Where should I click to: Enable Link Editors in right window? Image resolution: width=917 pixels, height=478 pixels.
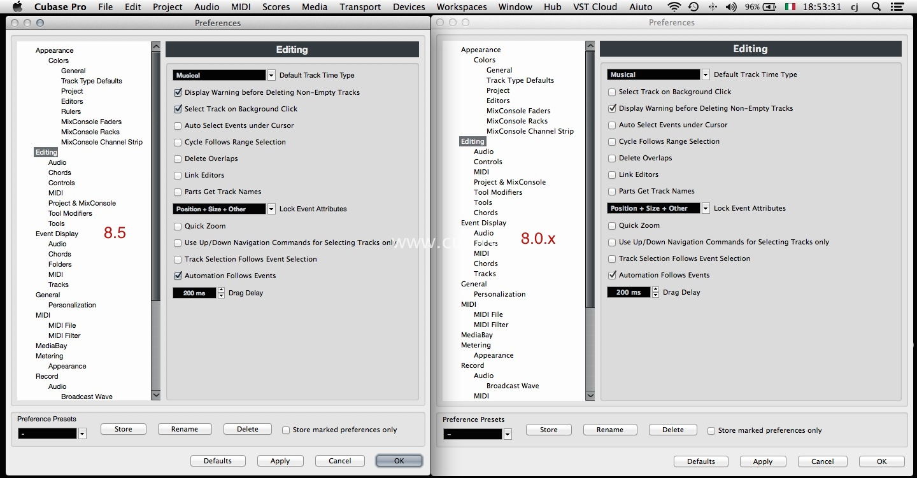pyautogui.click(x=613, y=174)
